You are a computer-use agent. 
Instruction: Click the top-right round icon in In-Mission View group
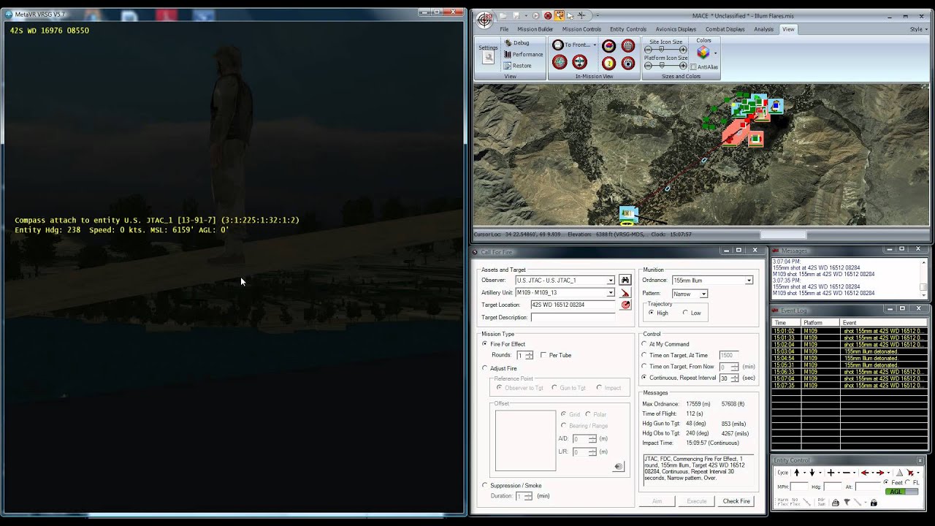(x=627, y=45)
